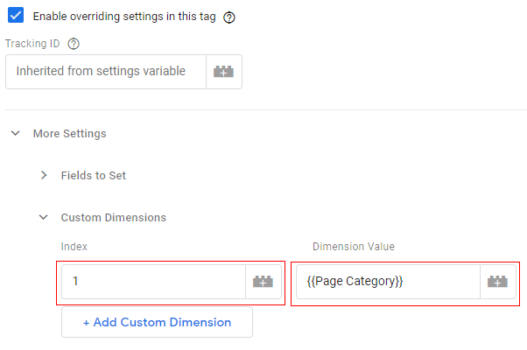
Task: Click the Custom Dimensions section label
Action: click(113, 218)
